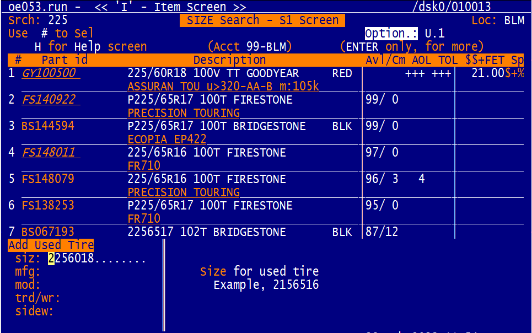Choose part FS138253 in row 6

pyautogui.click(x=47, y=206)
